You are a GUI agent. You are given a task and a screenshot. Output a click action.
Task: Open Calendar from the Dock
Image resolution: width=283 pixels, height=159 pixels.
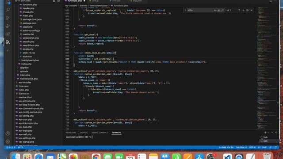(x=130, y=156)
